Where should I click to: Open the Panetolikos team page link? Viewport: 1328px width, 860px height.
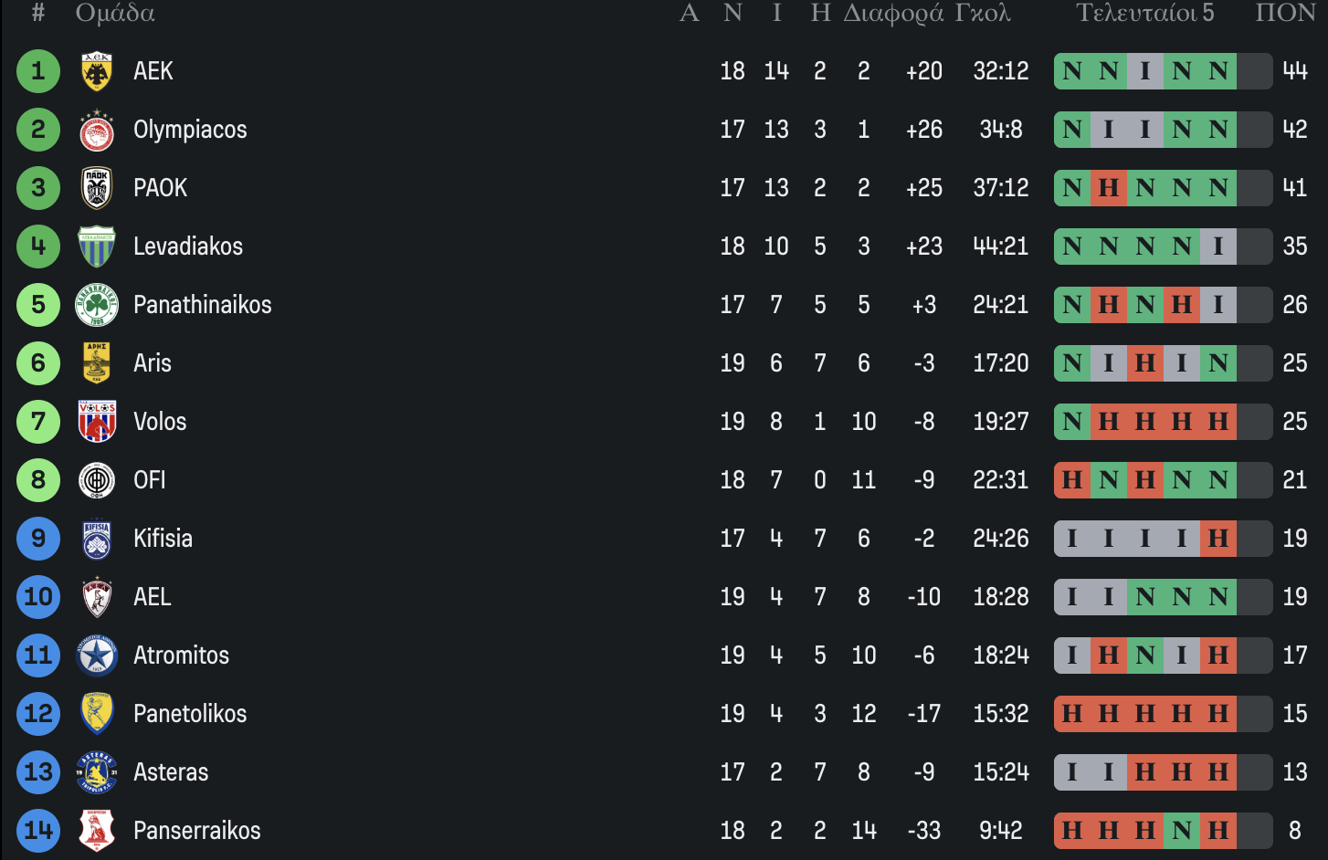pyautogui.click(x=190, y=714)
